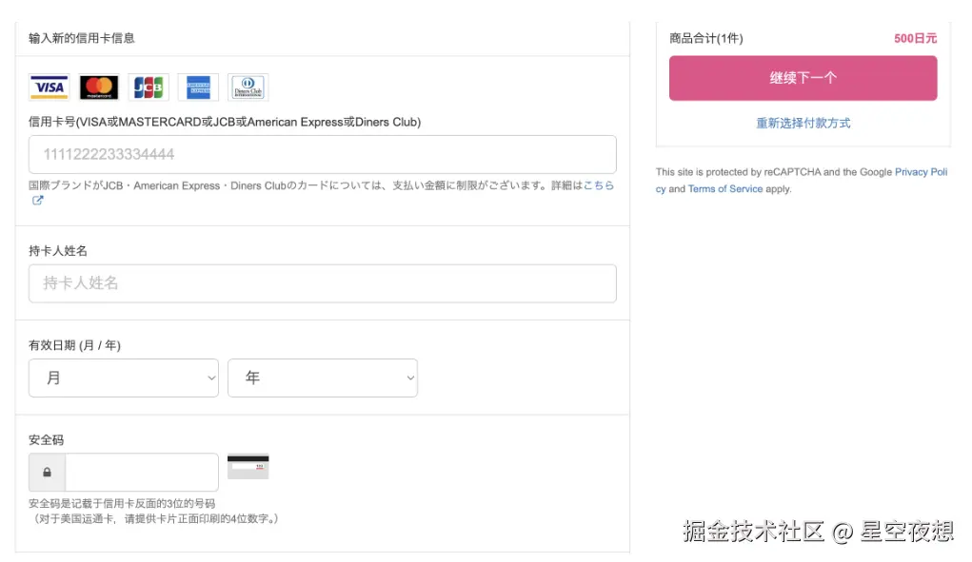Expand the 年 expiry year dropdown
972x562 pixels.
323,378
